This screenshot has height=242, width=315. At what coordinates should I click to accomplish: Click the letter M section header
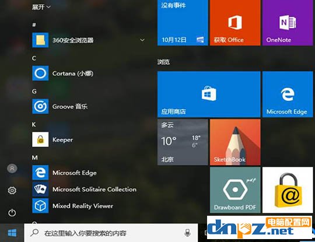point(34,157)
